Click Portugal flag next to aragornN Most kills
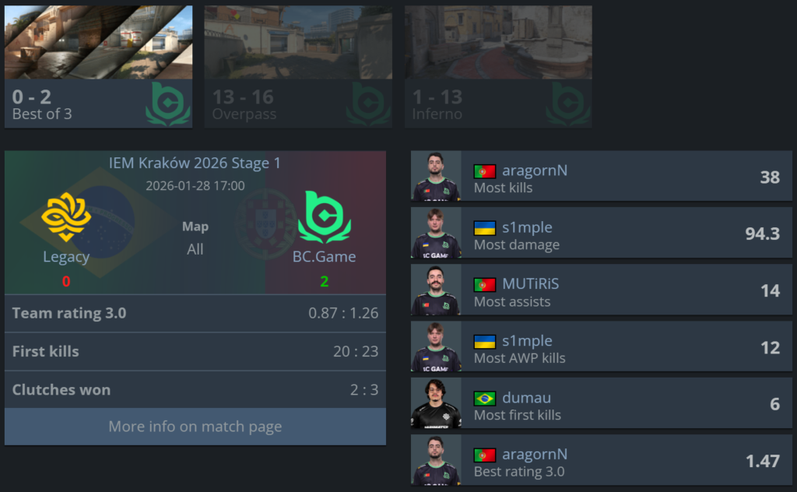797x492 pixels. [484, 171]
